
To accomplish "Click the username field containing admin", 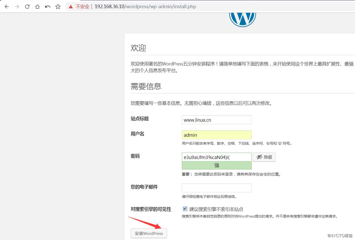I will point(217,135).
